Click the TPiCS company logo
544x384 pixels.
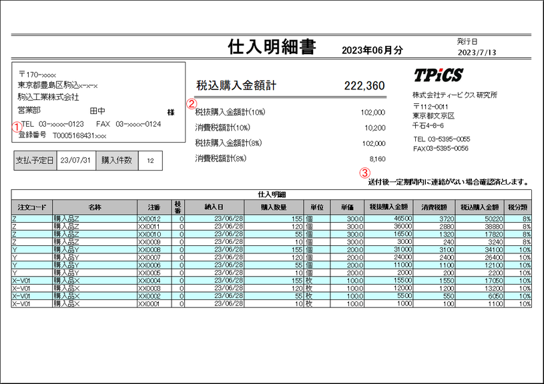click(438, 75)
